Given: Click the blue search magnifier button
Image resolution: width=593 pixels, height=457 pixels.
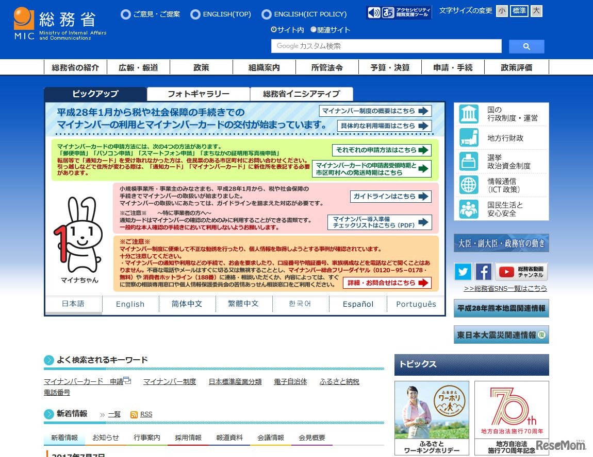Looking at the screenshot, I should click(x=526, y=46).
